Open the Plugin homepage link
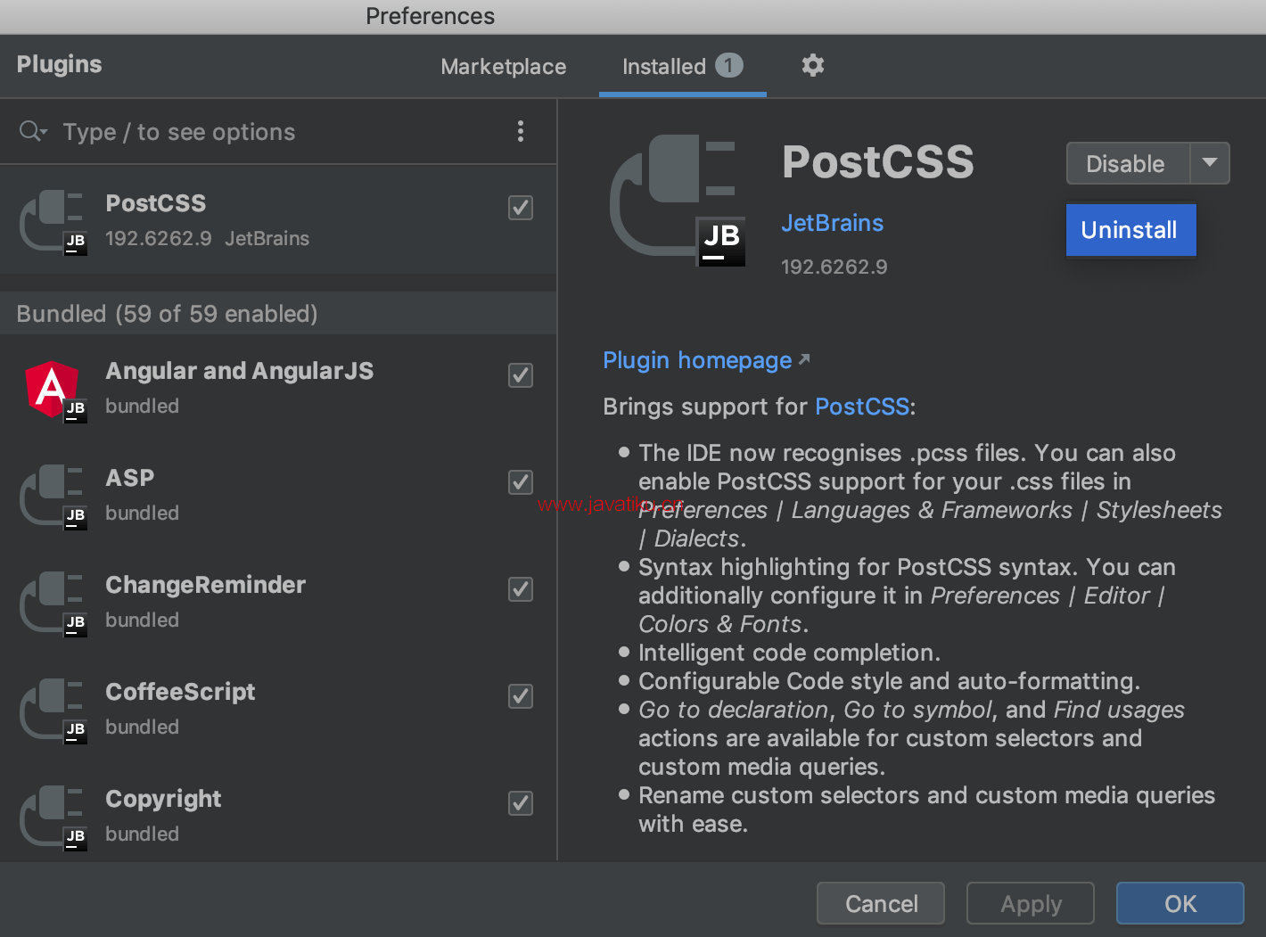The image size is (1266, 937). (697, 360)
